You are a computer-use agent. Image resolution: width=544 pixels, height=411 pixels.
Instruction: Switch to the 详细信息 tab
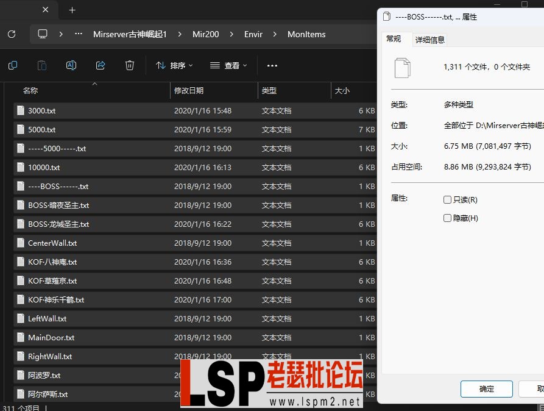[x=430, y=40]
